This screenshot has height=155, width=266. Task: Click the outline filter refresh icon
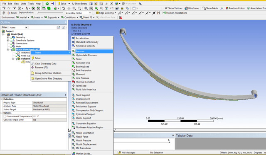click(x=59, y=27)
